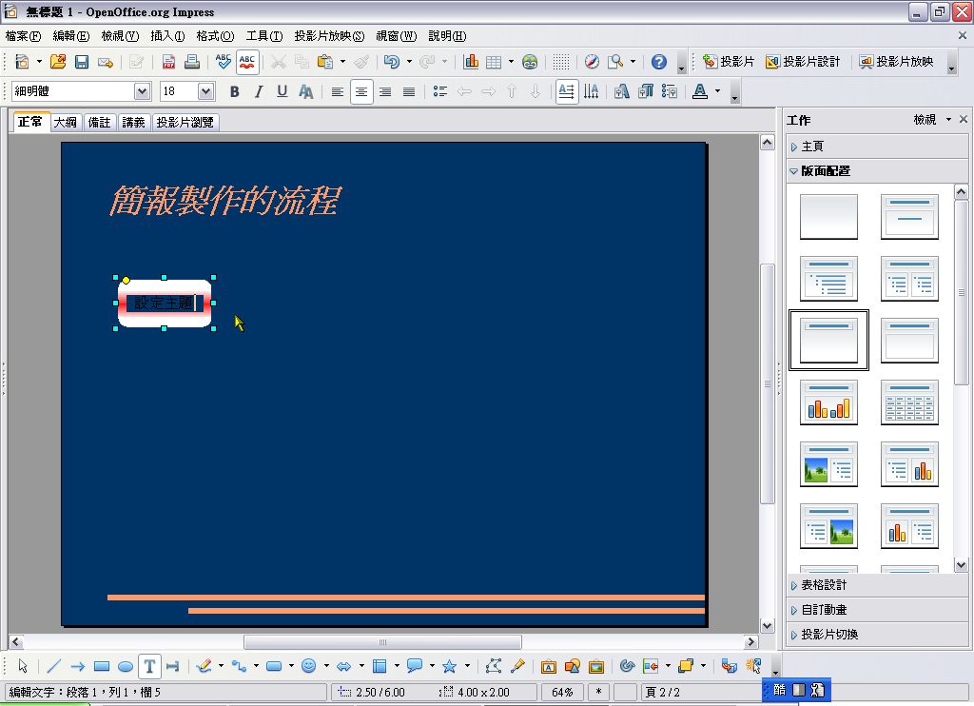Click the Edit Points tool
974x706 pixels.
(494, 667)
